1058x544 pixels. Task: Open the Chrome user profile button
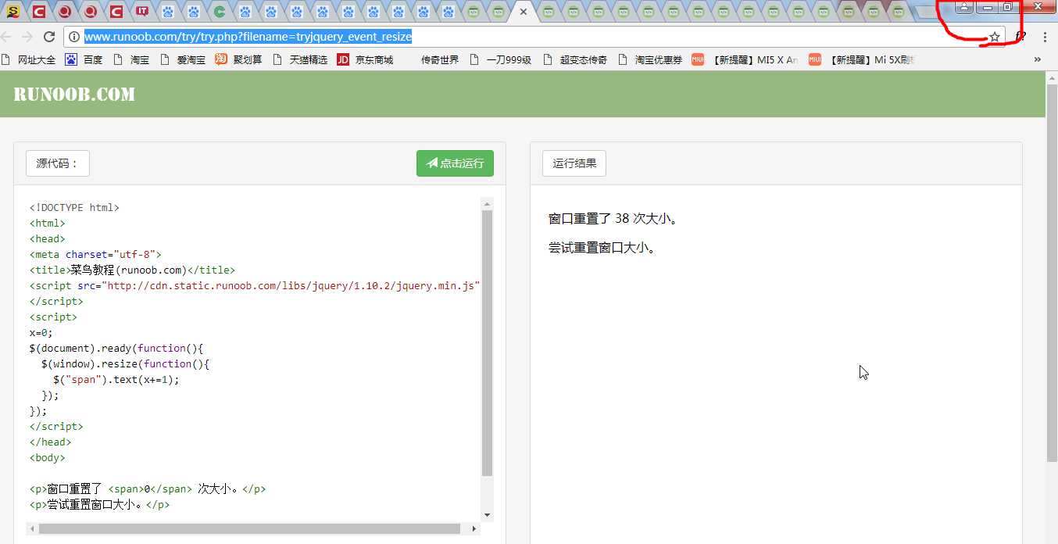964,7
